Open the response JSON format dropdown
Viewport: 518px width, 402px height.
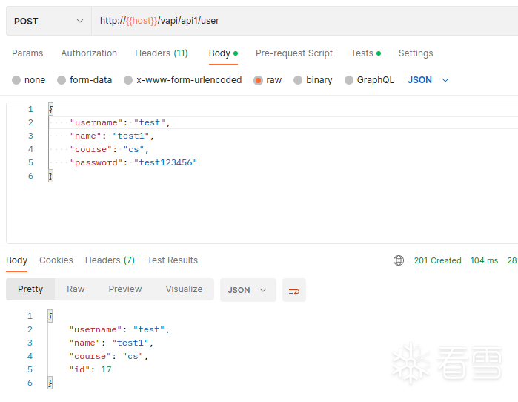pos(248,290)
